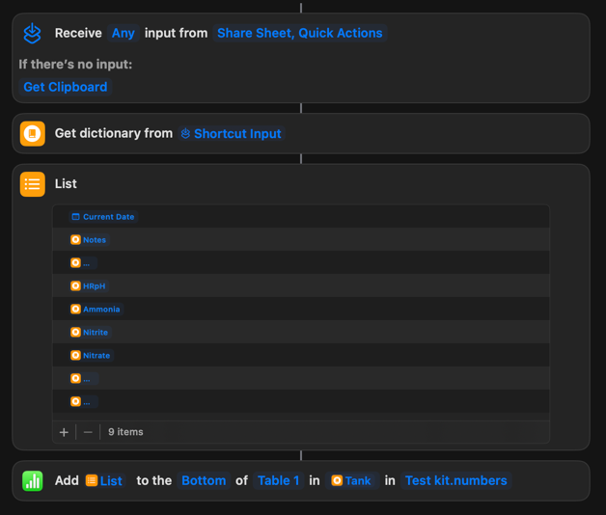
Task: Select the ellipsis variable right below Nitrate
Action: [x=84, y=379]
